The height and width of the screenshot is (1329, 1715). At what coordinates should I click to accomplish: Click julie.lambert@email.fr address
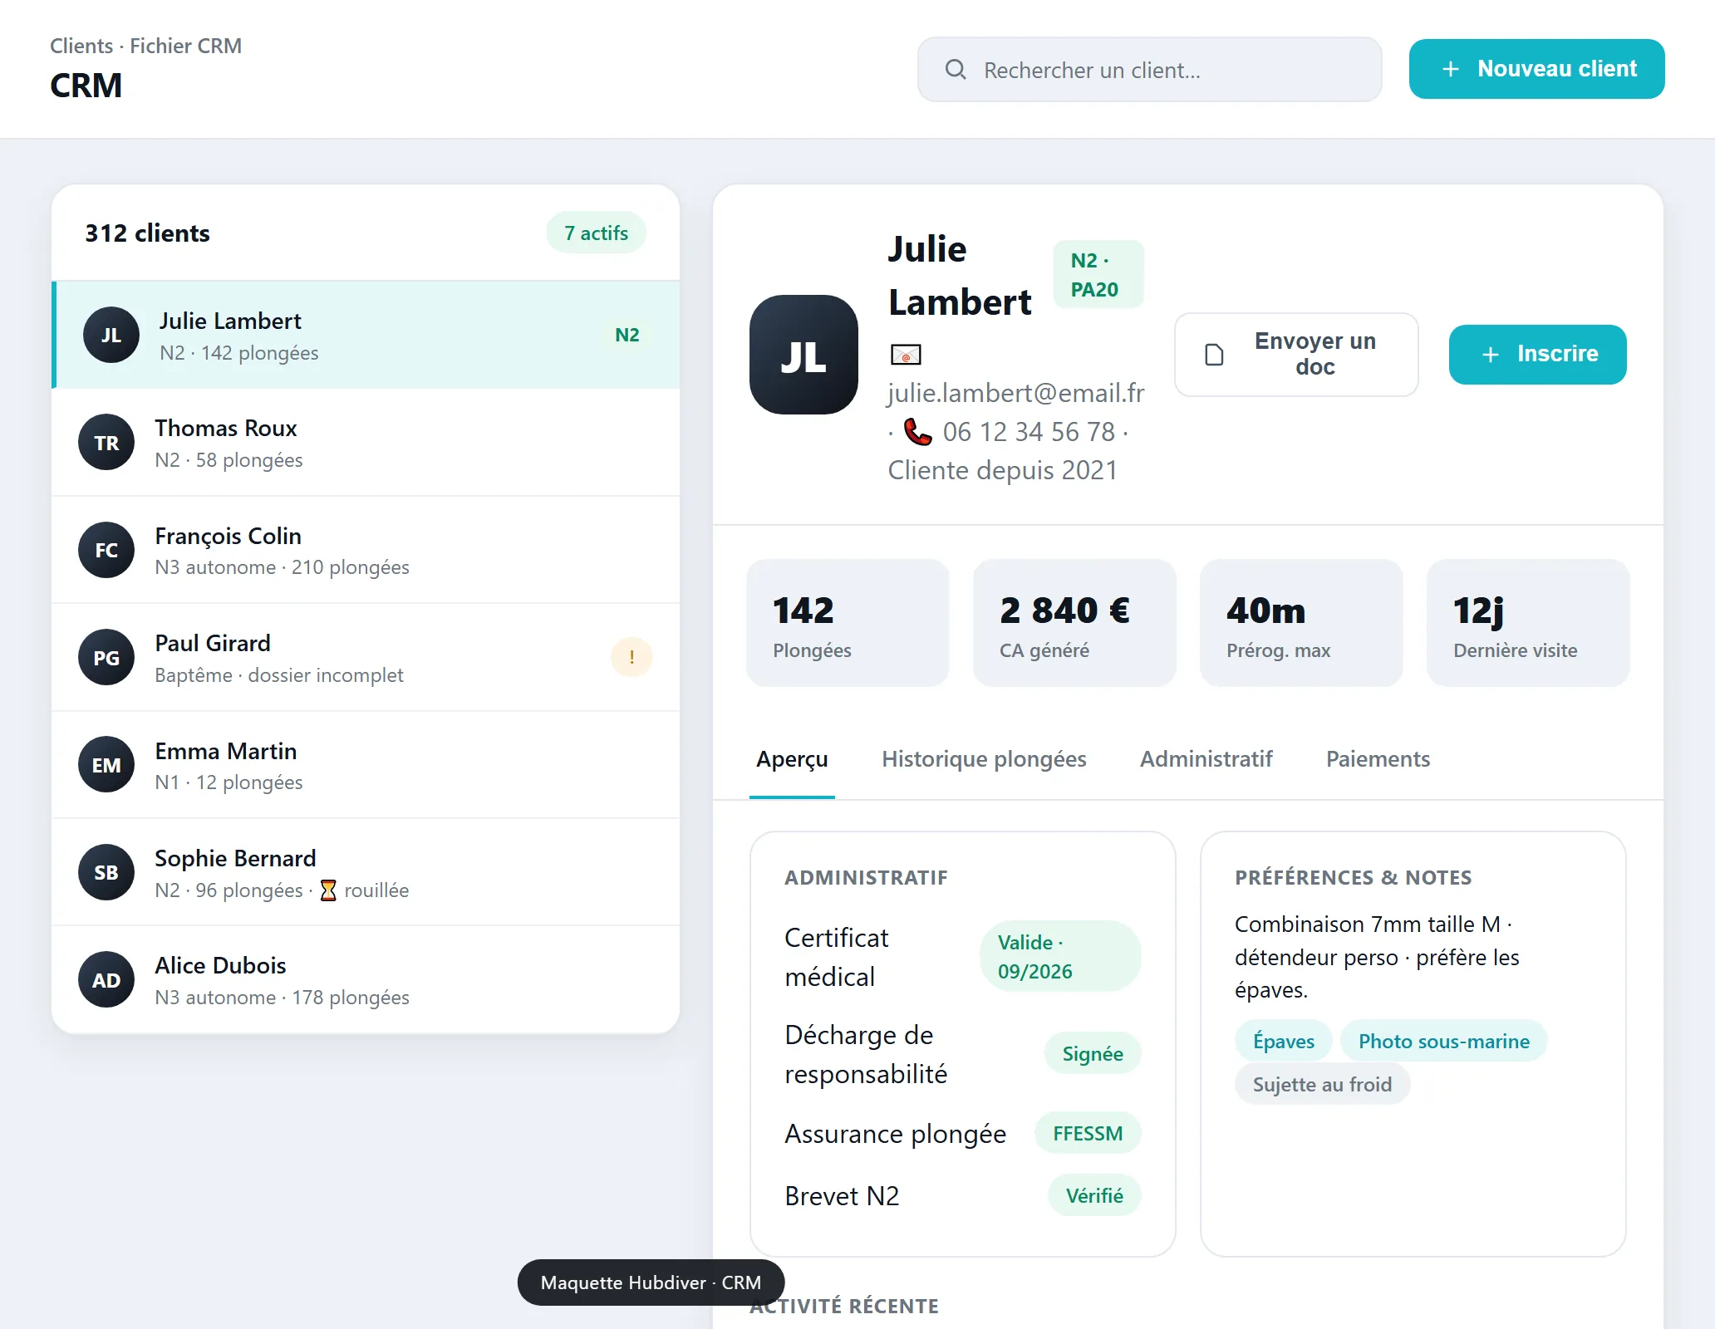pos(1016,393)
